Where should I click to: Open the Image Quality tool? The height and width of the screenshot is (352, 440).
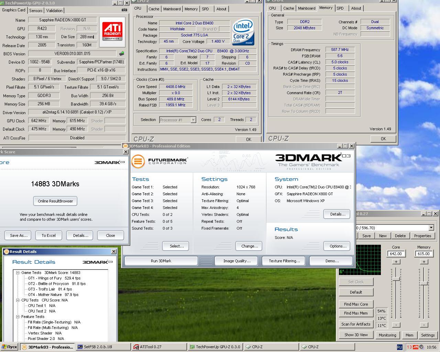[237, 261]
